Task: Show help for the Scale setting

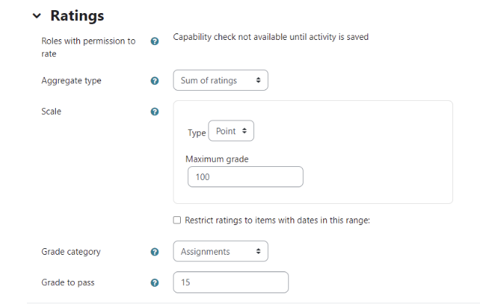Action: 154,112
